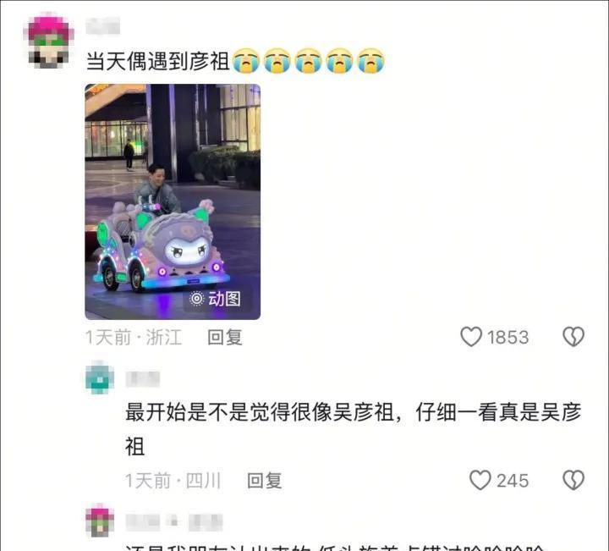Like the comment with 1853 likes
609x551 pixels.
click(x=471, y=337)
